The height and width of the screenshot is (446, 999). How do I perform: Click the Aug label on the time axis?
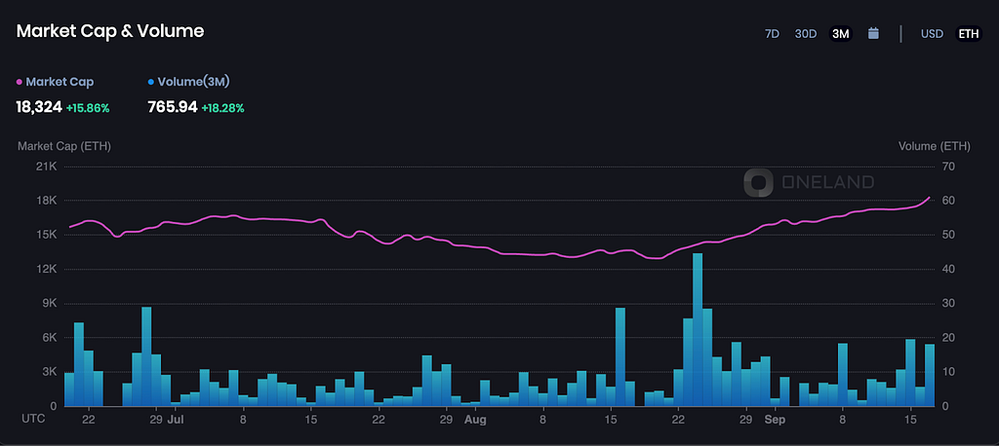point(475,420)
